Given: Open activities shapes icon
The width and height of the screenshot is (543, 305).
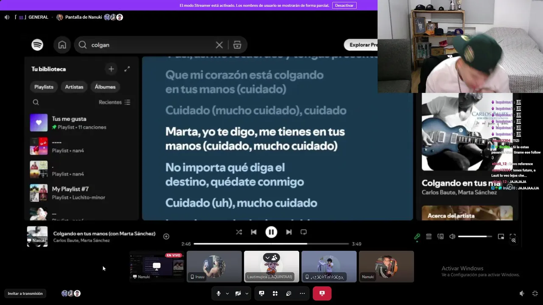Looking at the screenshot, I should click(x=275, y=293).
